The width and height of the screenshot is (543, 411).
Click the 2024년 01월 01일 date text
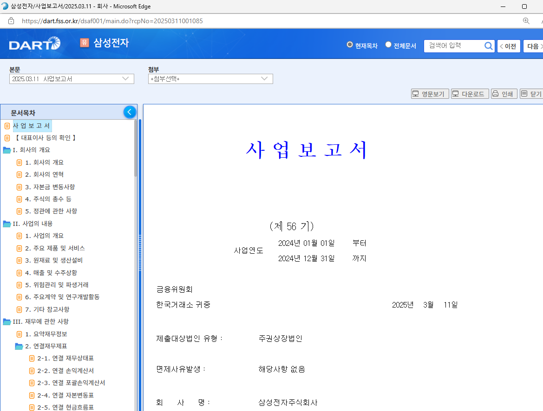point(307,243)
